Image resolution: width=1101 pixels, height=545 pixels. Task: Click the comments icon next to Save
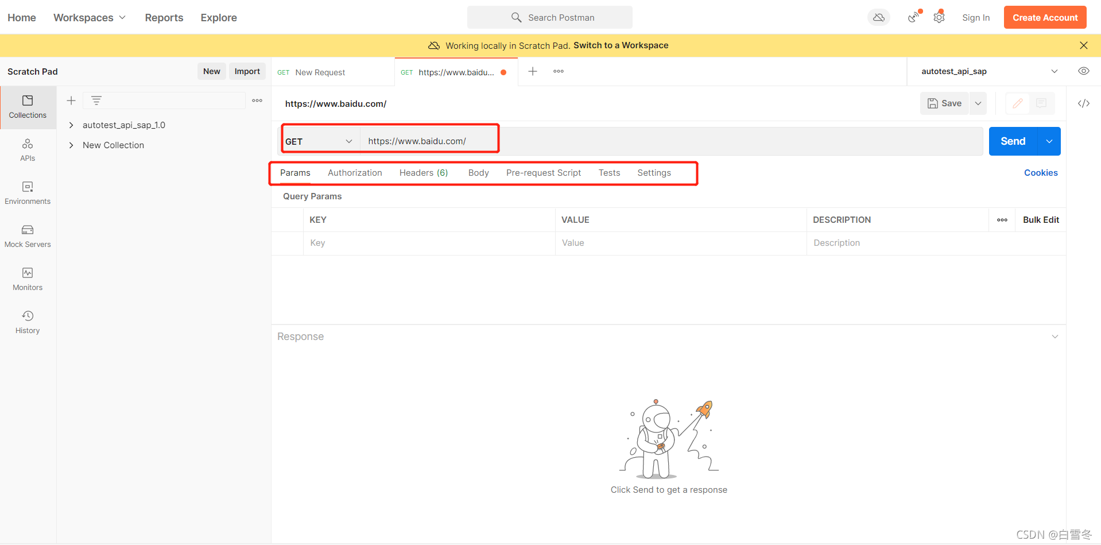pyautogui.click(x=1041, y=103)
